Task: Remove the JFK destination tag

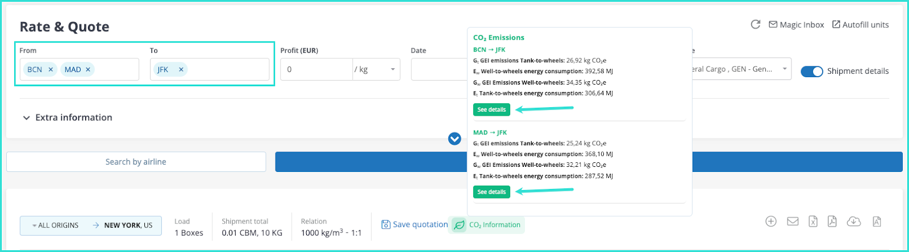Action: tap(181, 69)
